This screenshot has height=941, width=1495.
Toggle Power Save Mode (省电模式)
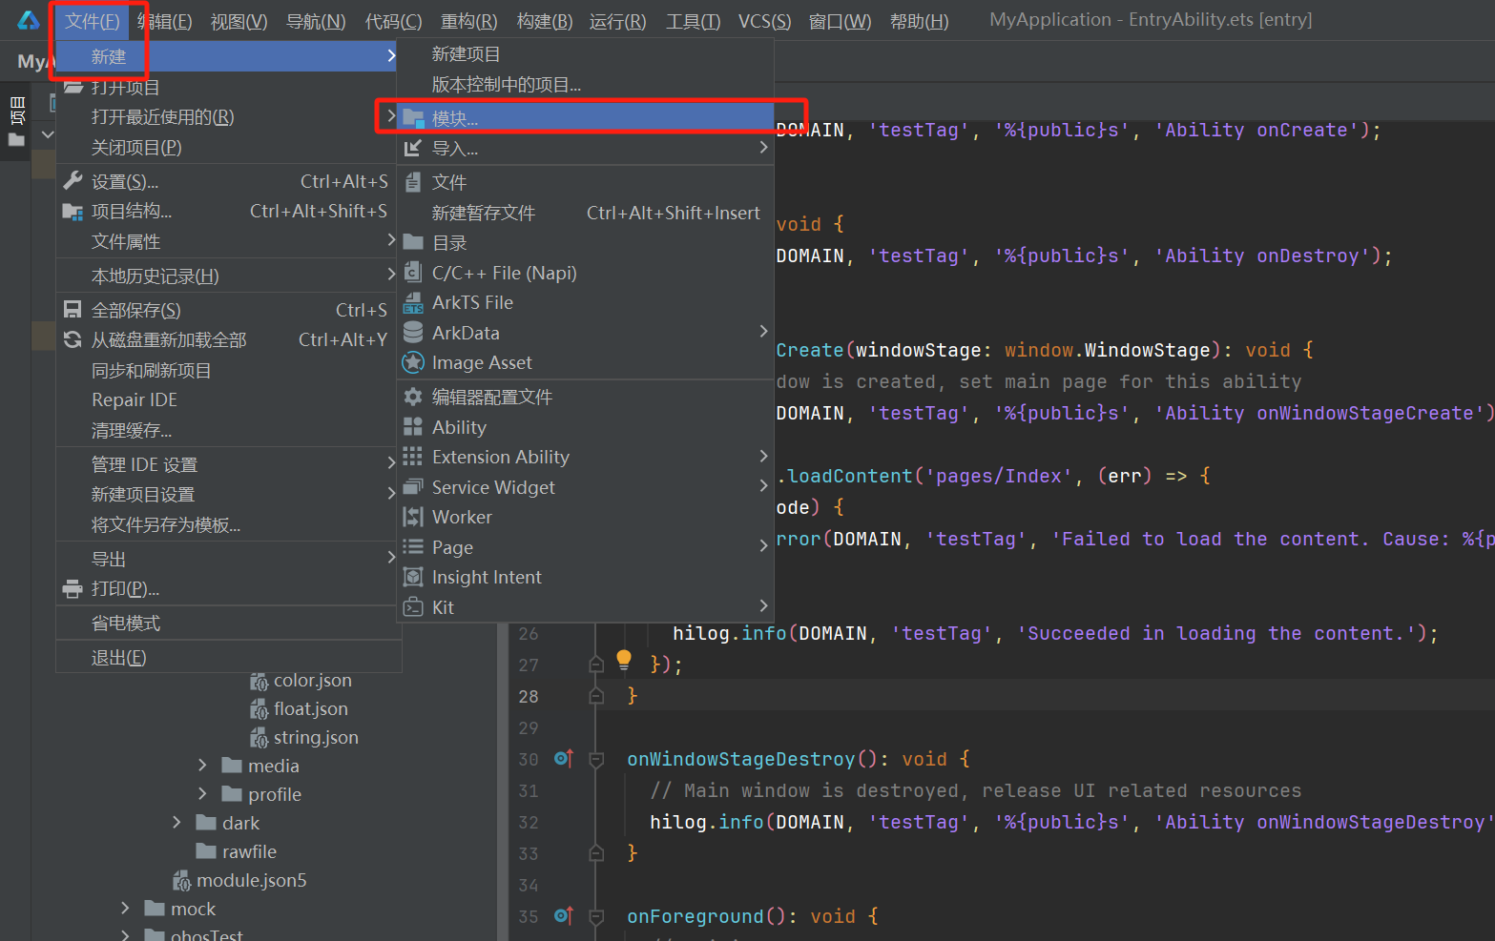point(229,624)
